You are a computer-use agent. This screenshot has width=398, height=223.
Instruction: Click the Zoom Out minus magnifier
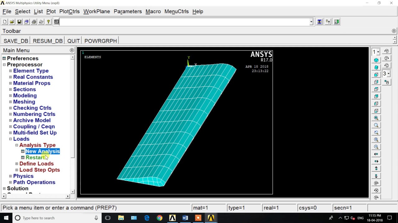376,147
